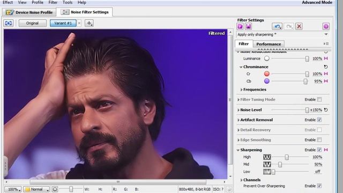The width and height of the screenshot is (343, 193).
Task: Click the Luminance pink link icon
Action: pos(326,58)
